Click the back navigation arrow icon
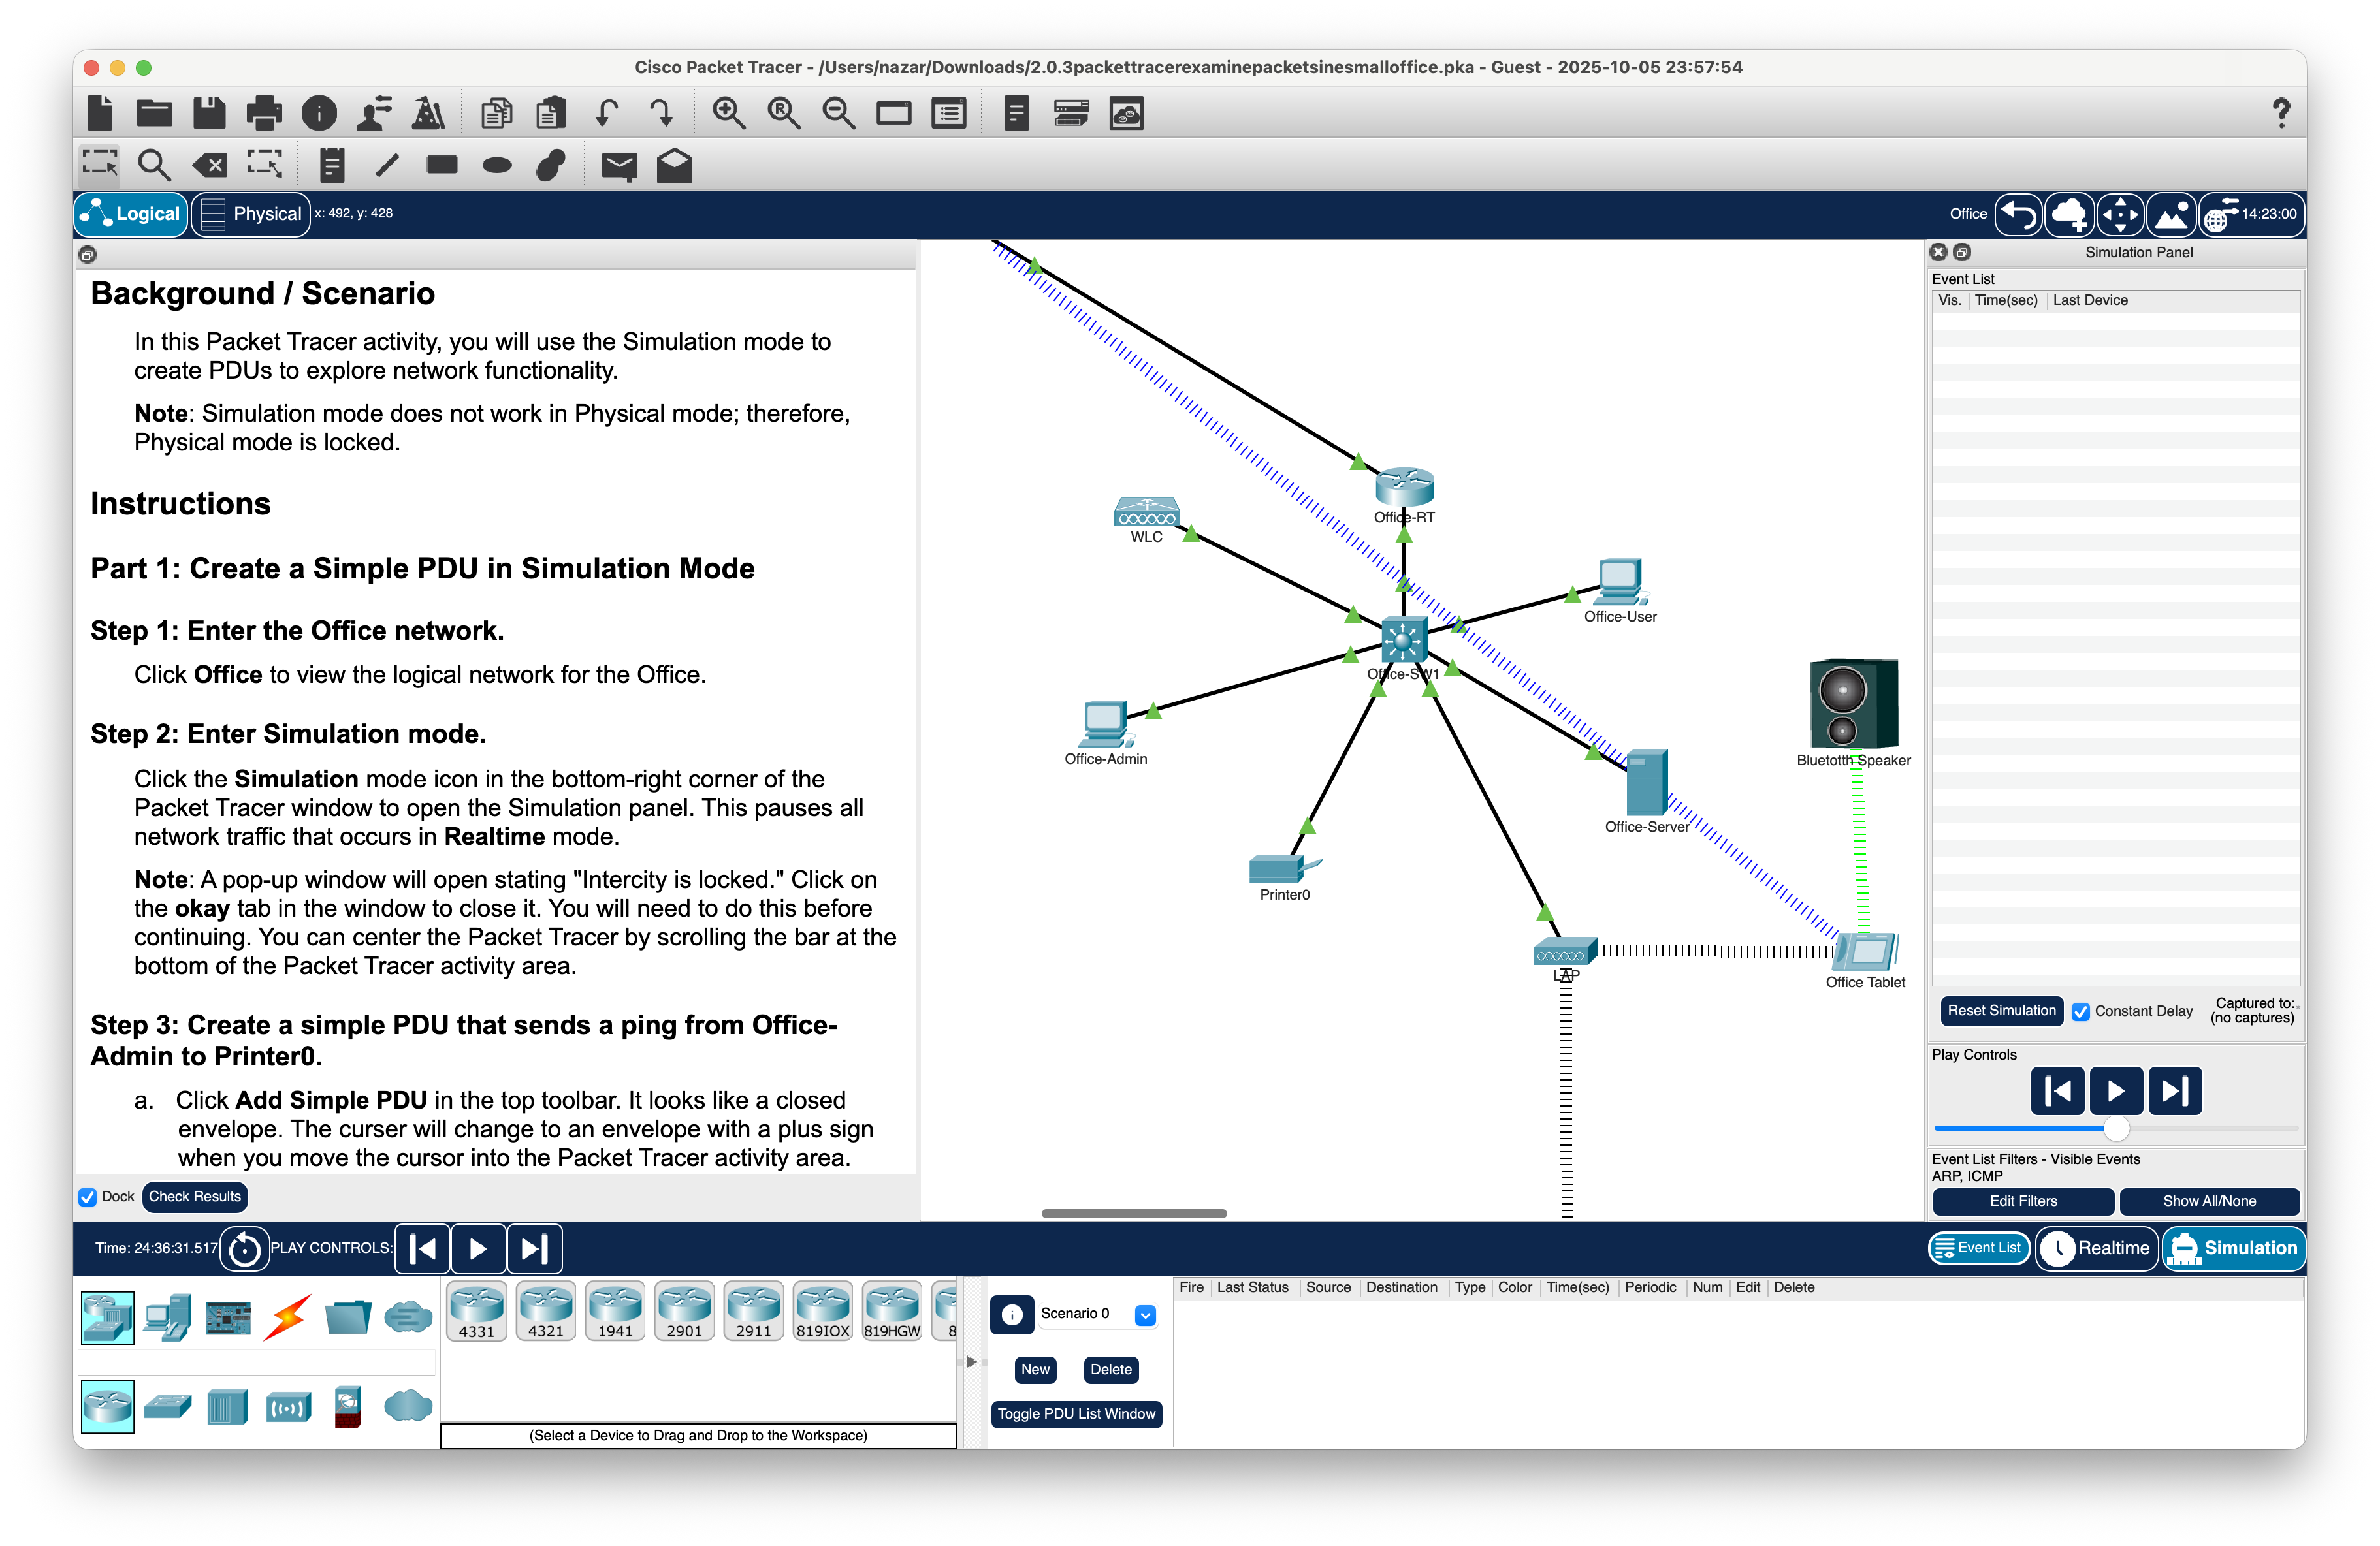2380x1546 pixels. 2019,214
